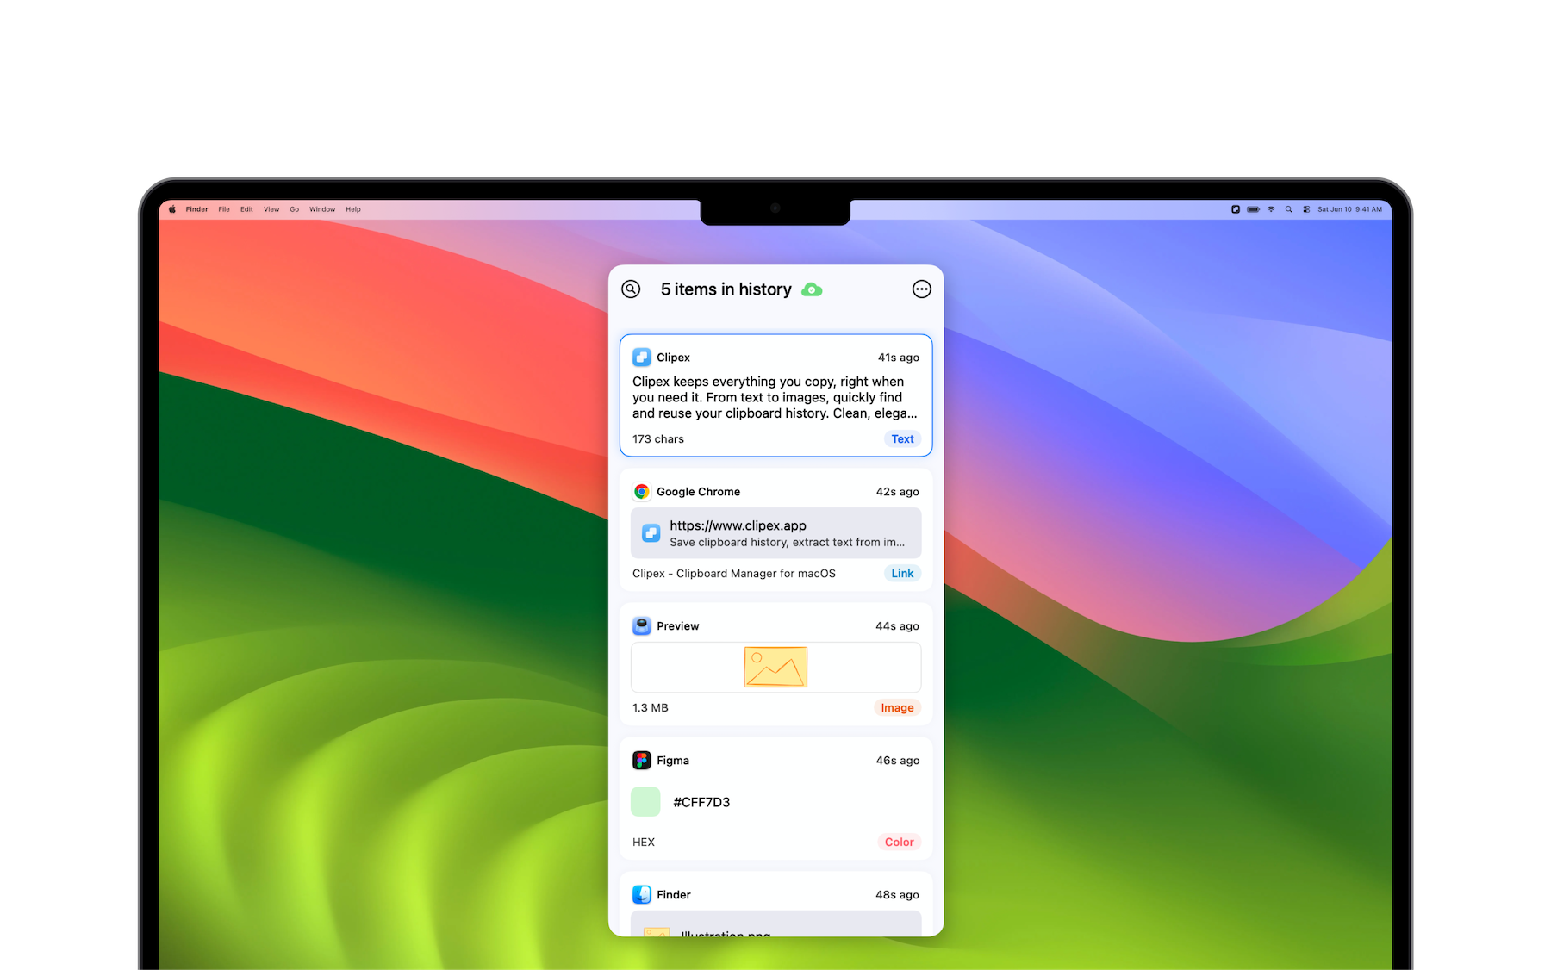Click the menu bar date and time
1551x970 pixels.
click(x=1349, y=209)
